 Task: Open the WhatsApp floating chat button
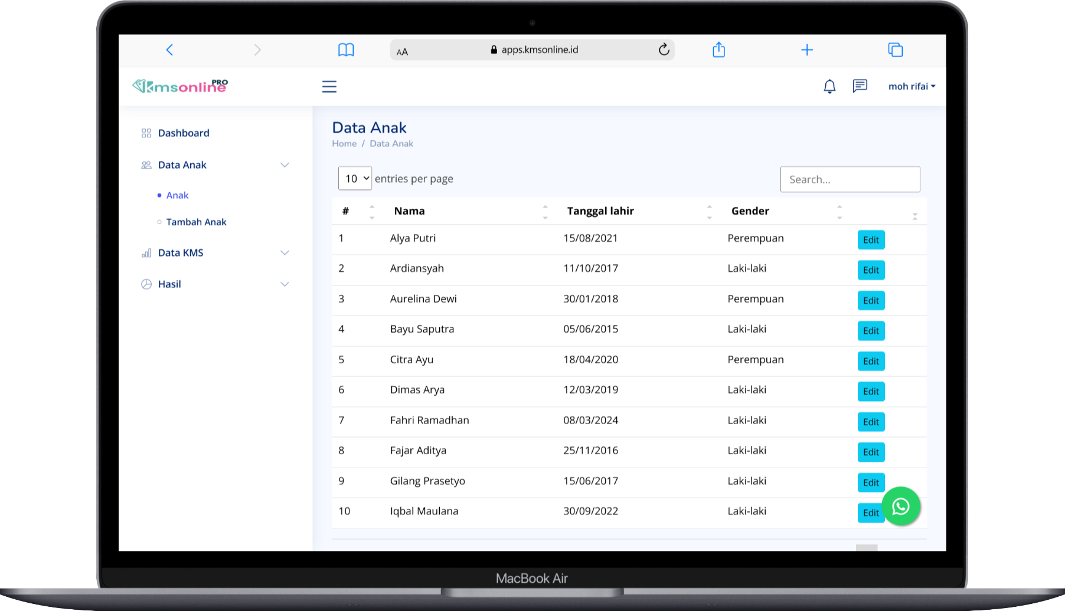coord(900,506)
